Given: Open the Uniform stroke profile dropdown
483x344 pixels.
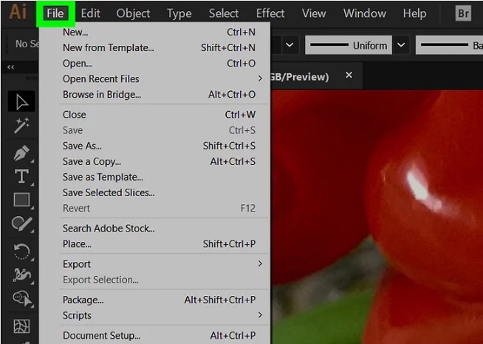Looking at the screenshot, I should 401,45.
